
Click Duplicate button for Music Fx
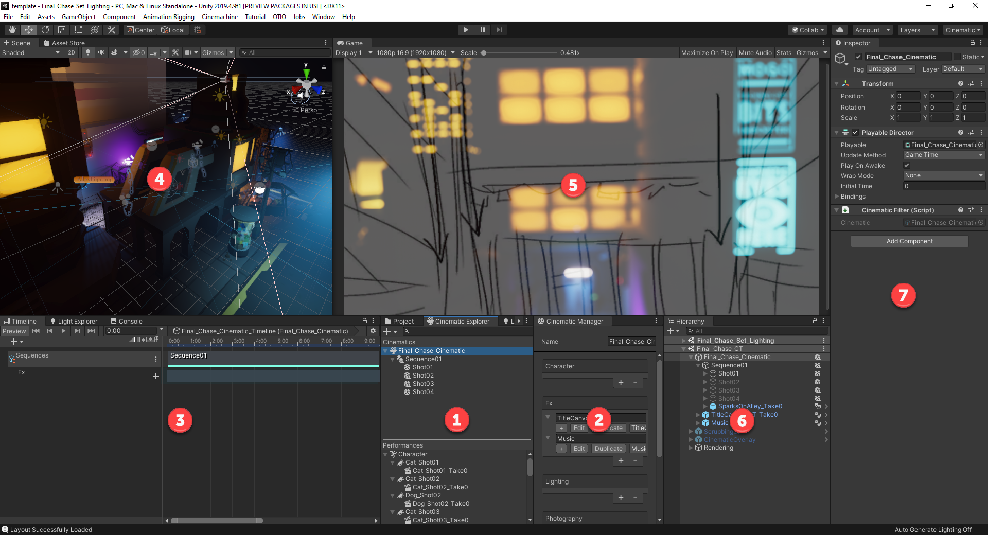608,449
